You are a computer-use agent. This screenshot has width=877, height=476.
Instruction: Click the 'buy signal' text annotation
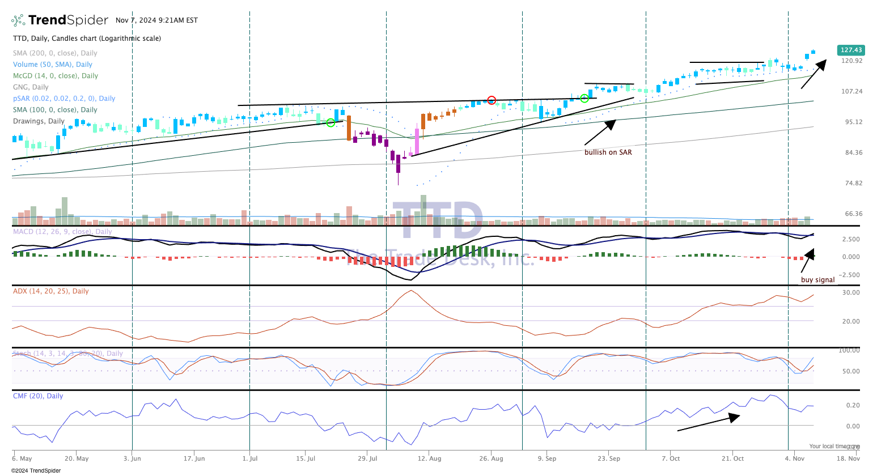tap(818, 280)
